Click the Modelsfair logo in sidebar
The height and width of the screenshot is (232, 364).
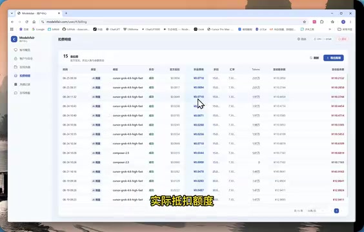[x=14, y=39]
